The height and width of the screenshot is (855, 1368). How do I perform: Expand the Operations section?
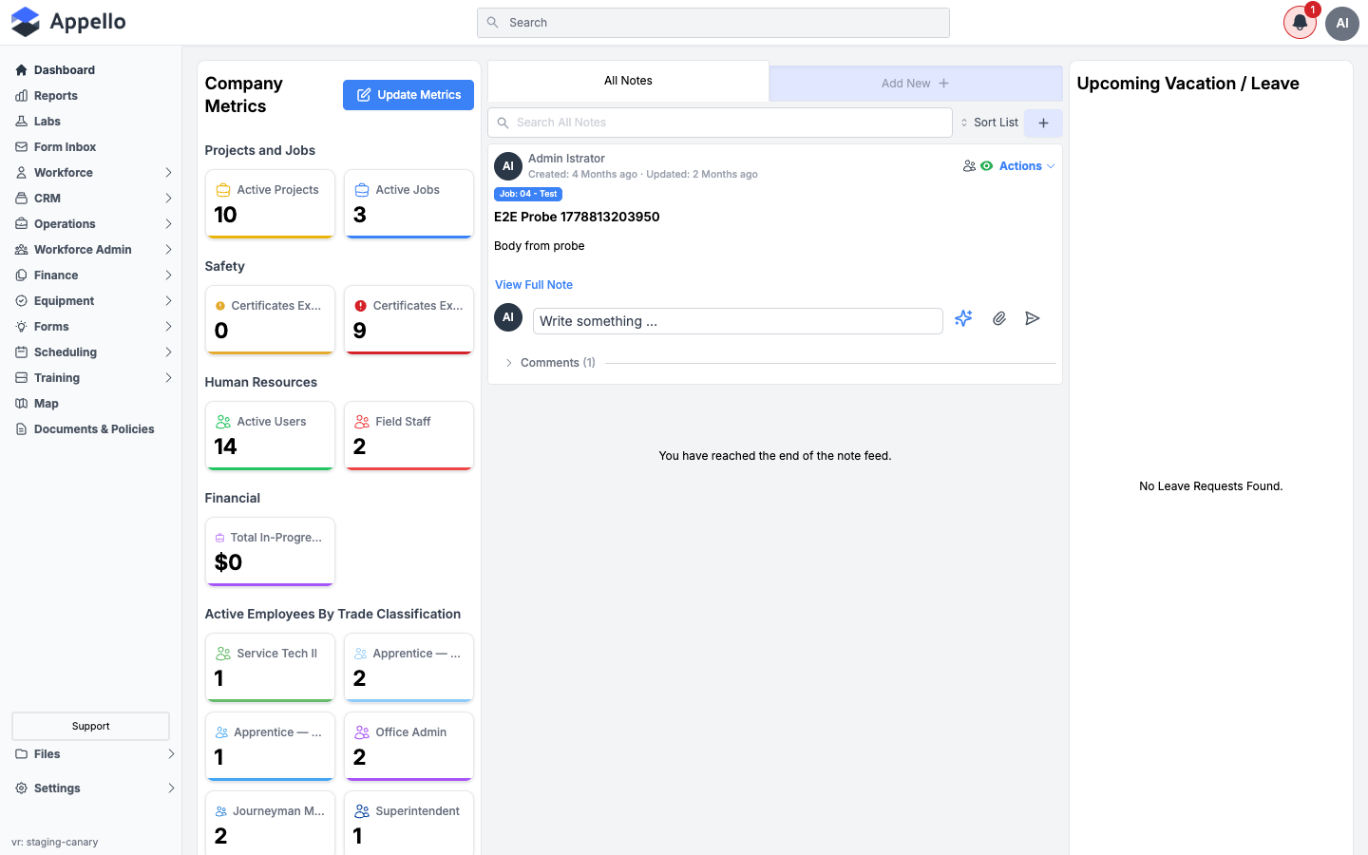pos(93,224)
